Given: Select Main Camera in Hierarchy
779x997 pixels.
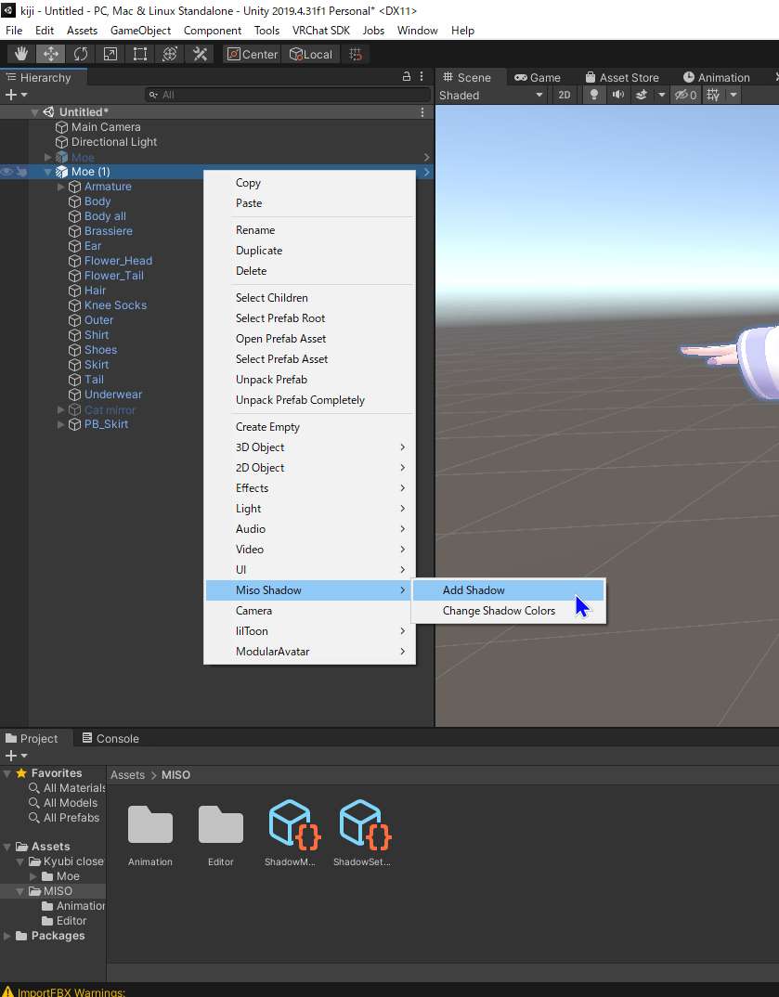Looking at the screenshot, I should point(106,127).
